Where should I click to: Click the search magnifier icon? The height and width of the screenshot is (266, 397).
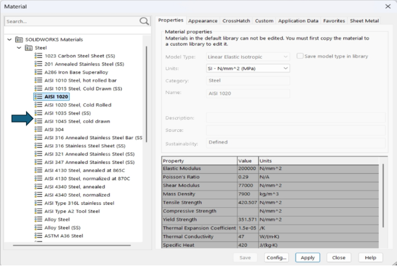pos(144,21)
